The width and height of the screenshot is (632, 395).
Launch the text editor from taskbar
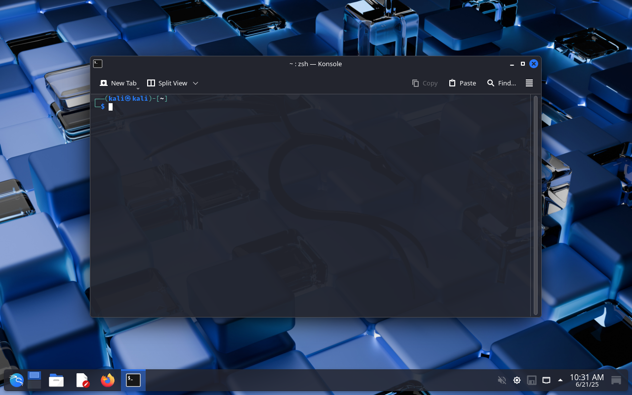tap(82, 380)
